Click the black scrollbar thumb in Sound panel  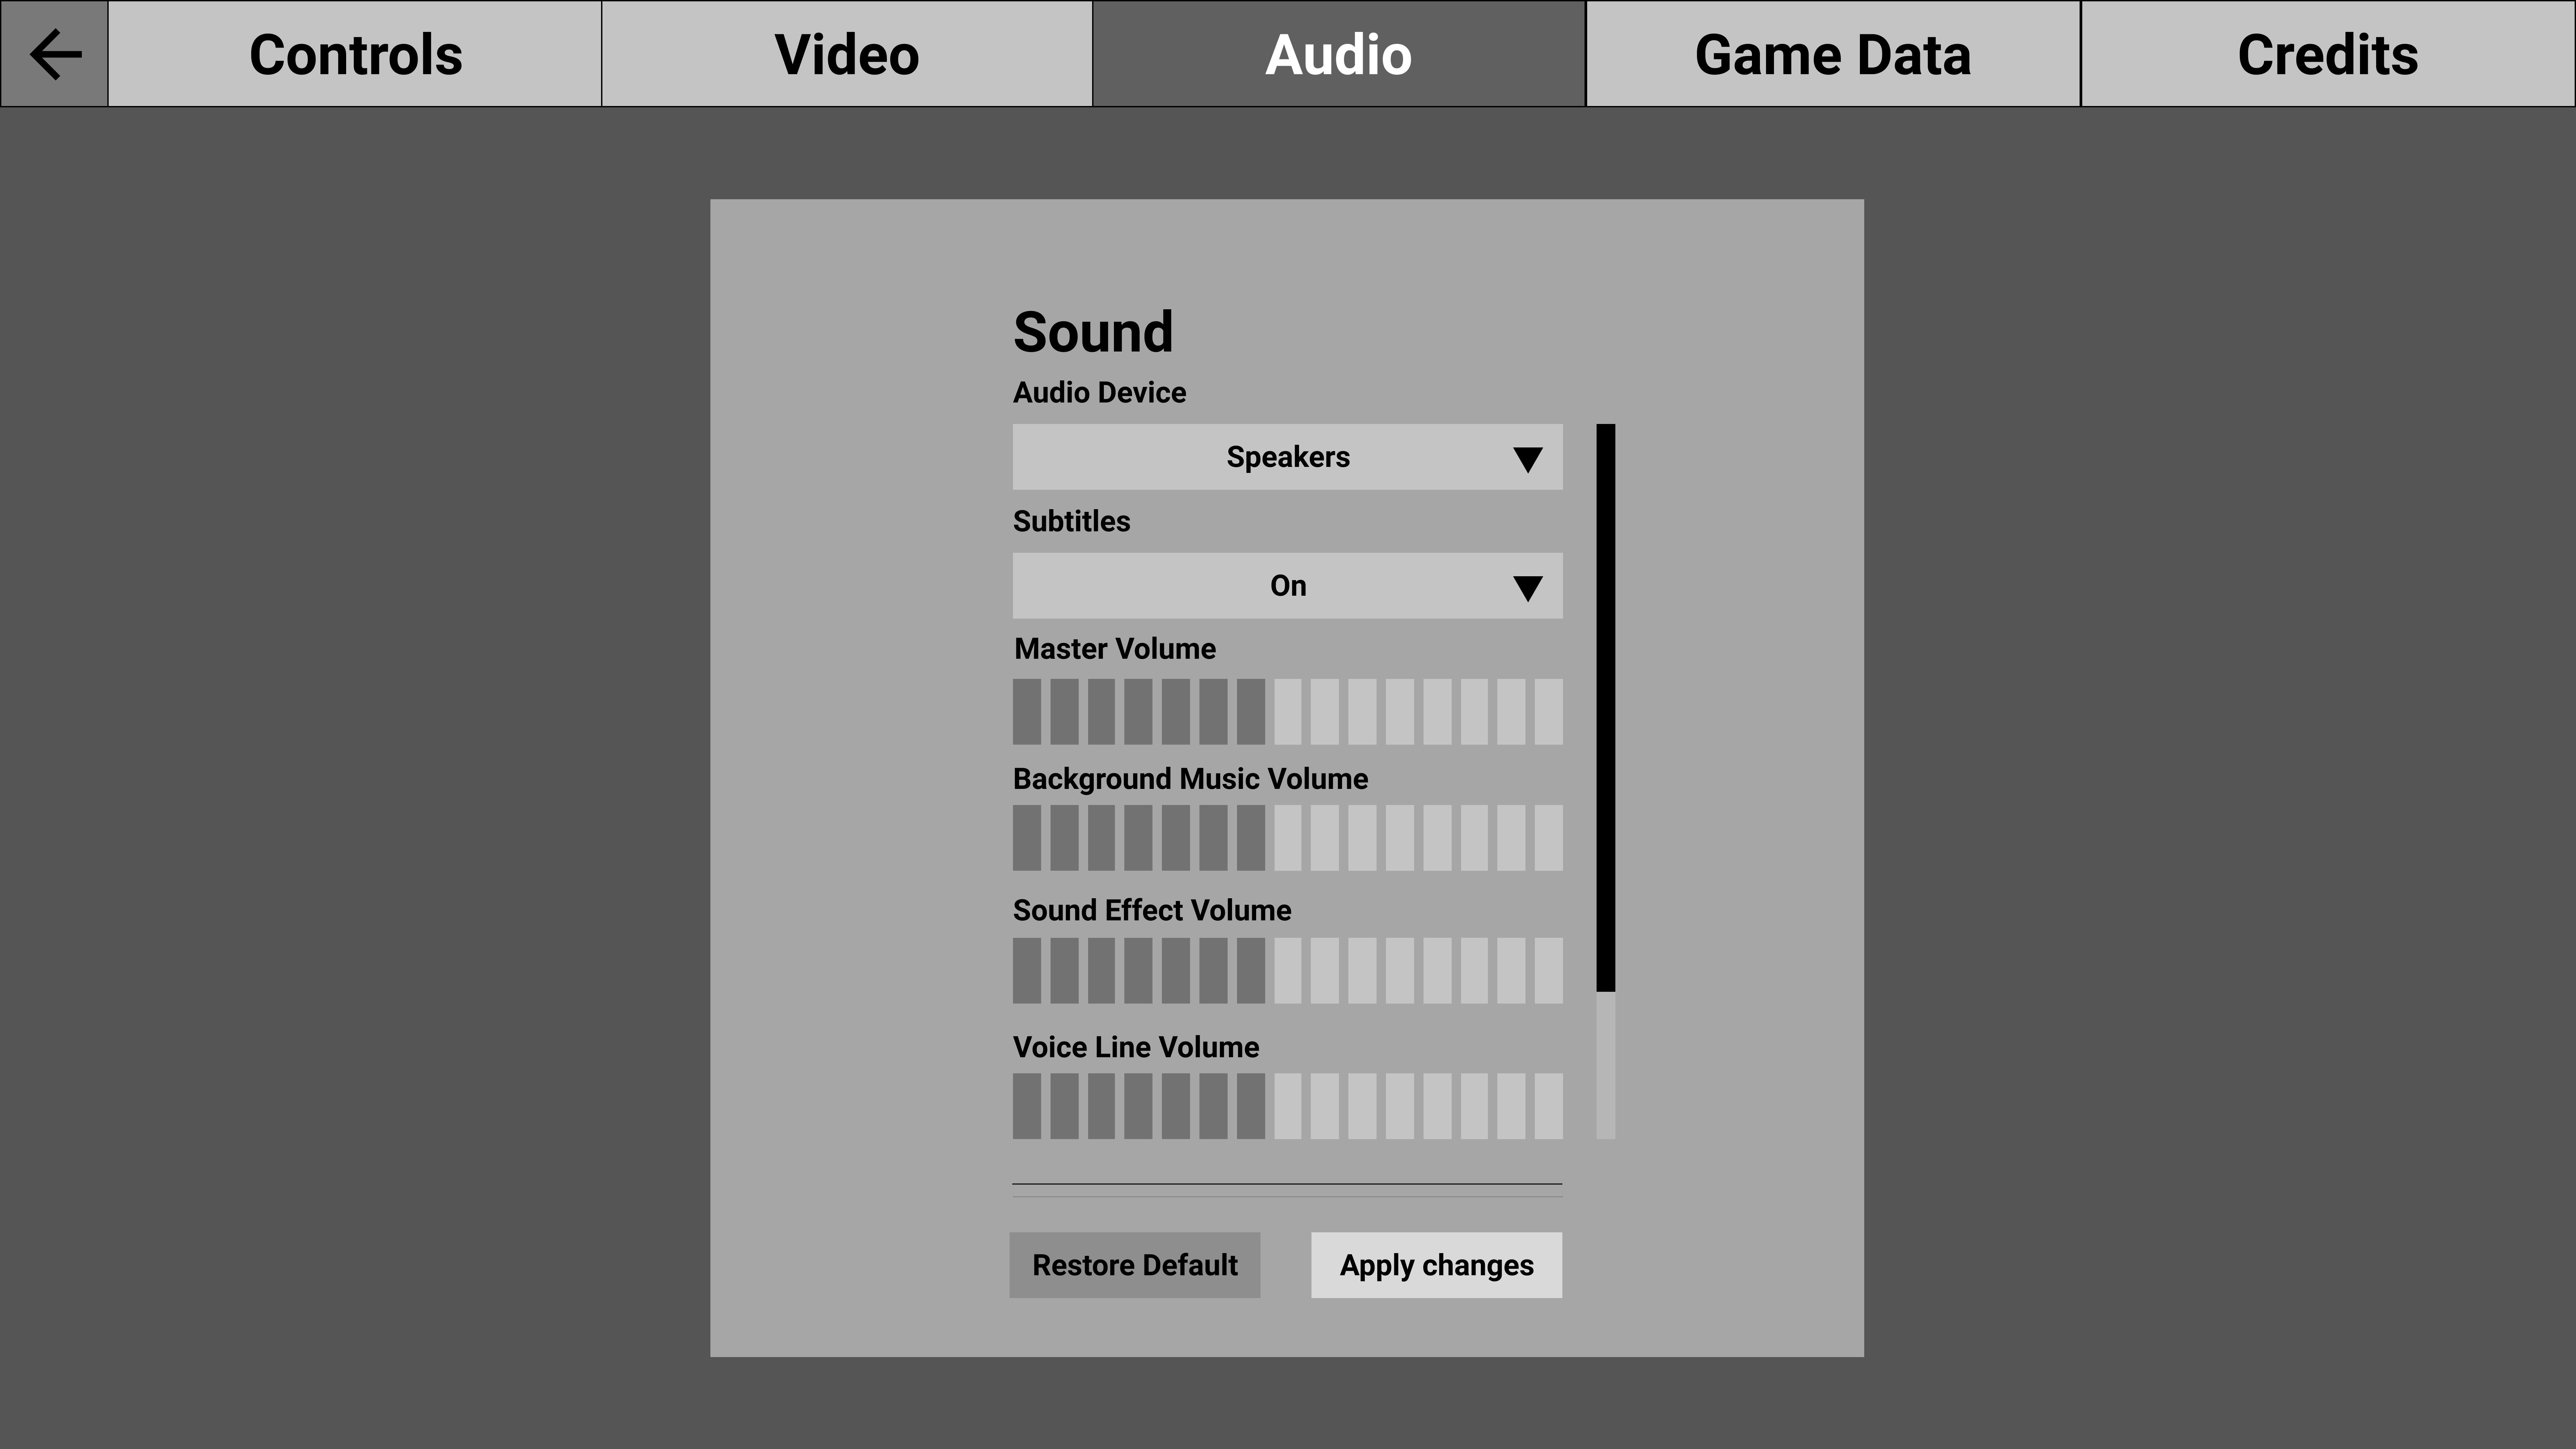1606,708
